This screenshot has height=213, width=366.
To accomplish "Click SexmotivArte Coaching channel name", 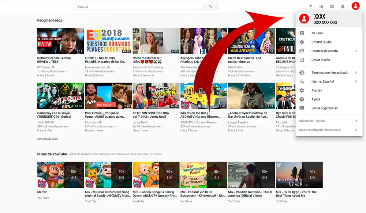I will click(148, 67).
